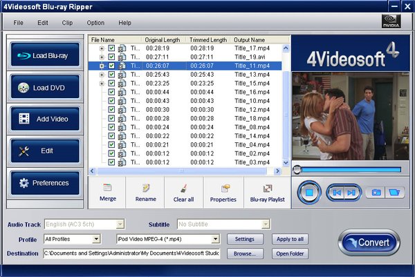This screenshot has width=415, height=277.
Task: Click Apply to all button
Action: tap(290, 239)
